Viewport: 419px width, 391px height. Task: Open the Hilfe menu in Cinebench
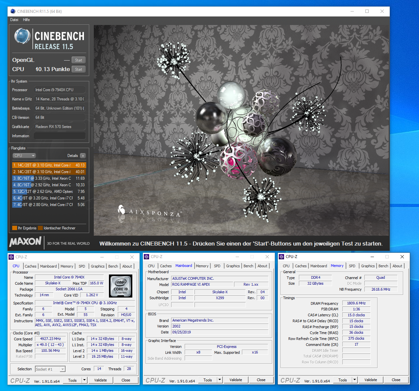point(26,20)
